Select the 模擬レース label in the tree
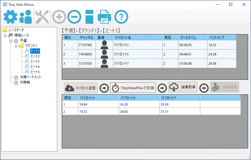 point(21,35)
